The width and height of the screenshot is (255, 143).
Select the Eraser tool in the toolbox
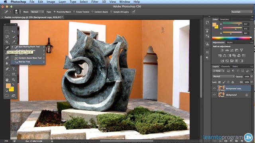[x=7, y=58]
